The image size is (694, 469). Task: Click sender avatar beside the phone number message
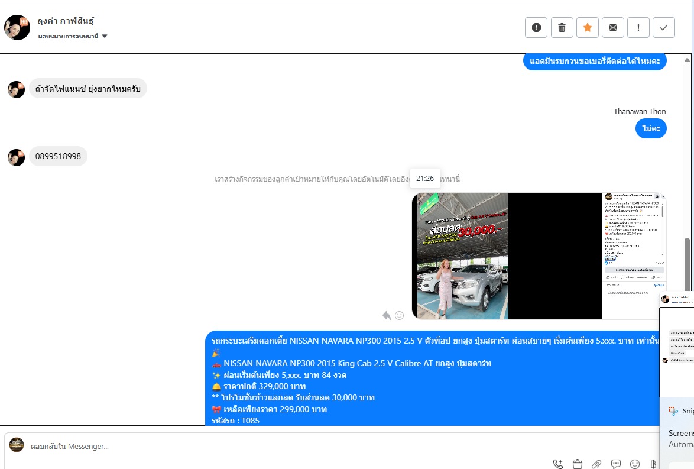pos(16,157)
